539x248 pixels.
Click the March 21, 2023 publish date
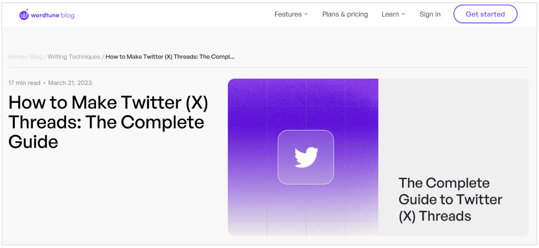(x=70, y=83)
